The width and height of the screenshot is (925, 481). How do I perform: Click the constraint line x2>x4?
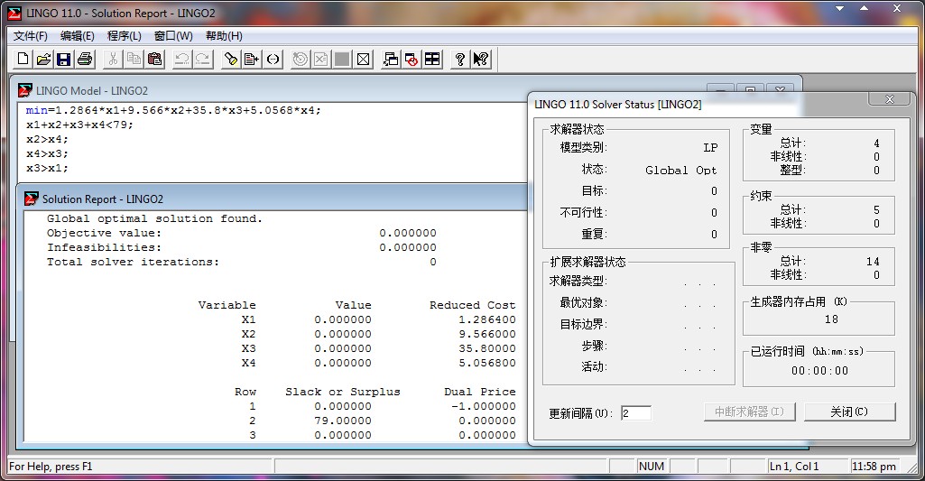point(47,139)
